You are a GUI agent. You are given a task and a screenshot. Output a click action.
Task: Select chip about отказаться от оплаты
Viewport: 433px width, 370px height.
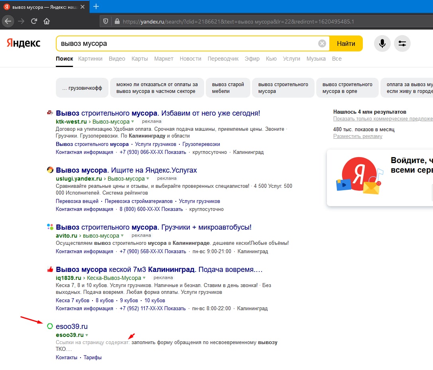pyautogui.click(x=157, y=88)
